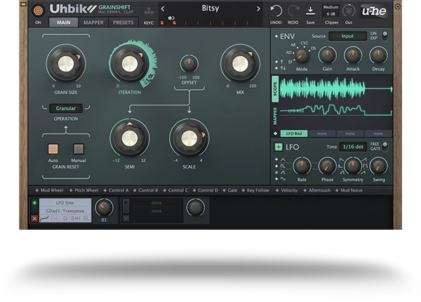Toggle the LFO Free/Gate switch
Viewport: 421px width, 302px height.
pyautogui.click(x=385, y=147)
